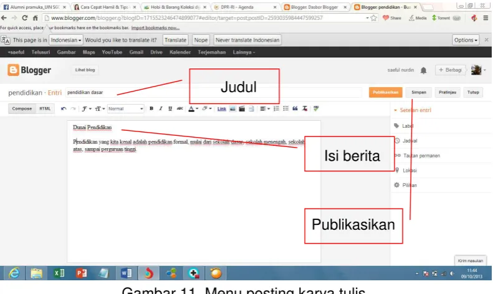
Task: Click Nope in translation bar
Action: tap(201, 40)
